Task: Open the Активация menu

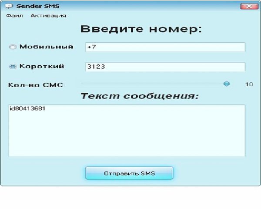Action: [48, 16]
